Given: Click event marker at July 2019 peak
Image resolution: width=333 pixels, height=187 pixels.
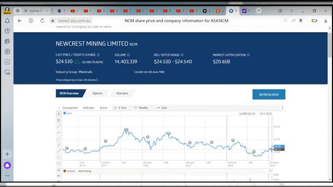Looking at the screenshot, I should 126,129.
